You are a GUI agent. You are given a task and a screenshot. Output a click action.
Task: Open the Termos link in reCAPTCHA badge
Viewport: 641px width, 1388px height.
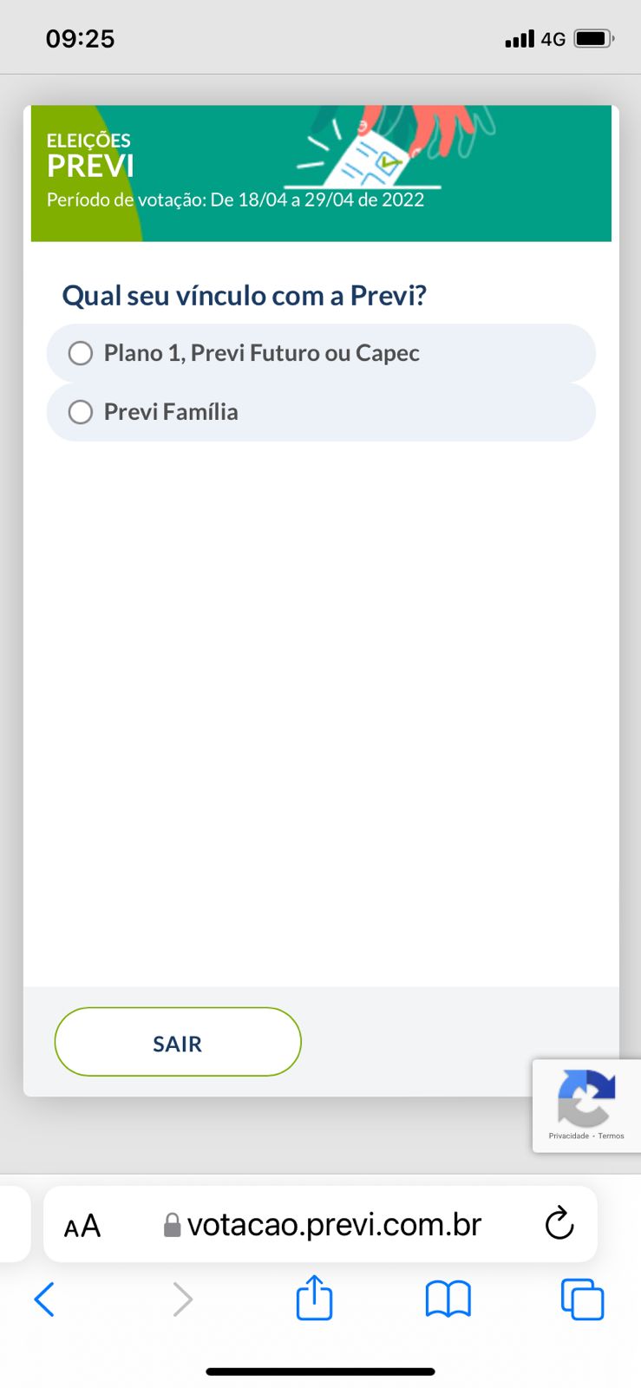pos(611,1136)
